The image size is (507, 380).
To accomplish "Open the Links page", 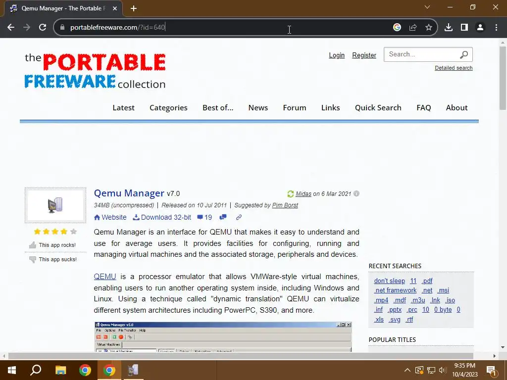I will coord(330,107).
